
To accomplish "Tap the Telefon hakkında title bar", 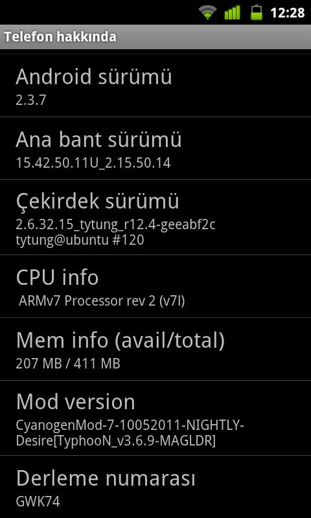I will pos(155,37).
